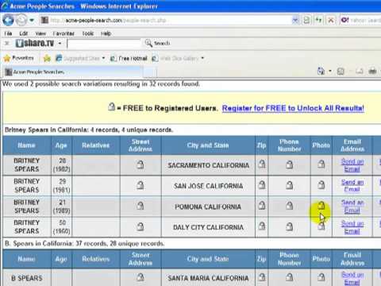Image resolution: width=381 pixels, height=286 pixels.
Task: Click Register for FREE to Unlock link
Action: click(293, 108)
